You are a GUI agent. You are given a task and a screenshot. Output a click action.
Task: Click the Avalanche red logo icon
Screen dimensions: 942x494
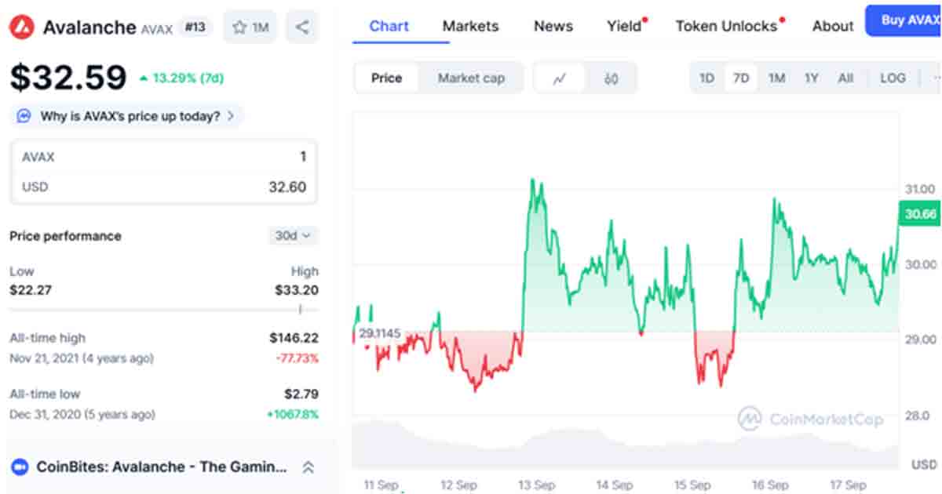tap(21, 27)
